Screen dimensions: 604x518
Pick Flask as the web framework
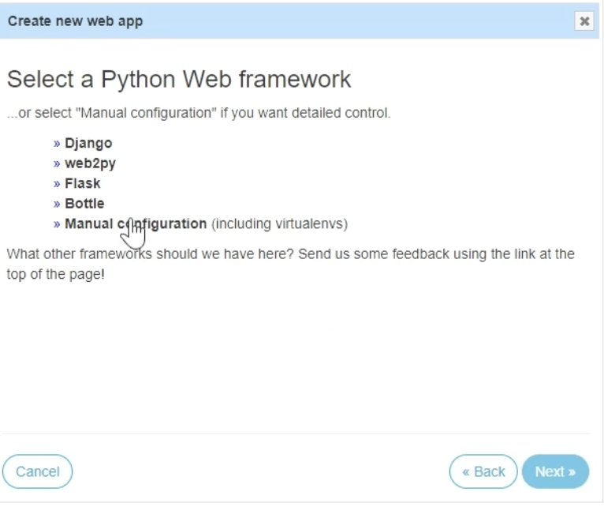click(x=83, y=184)
